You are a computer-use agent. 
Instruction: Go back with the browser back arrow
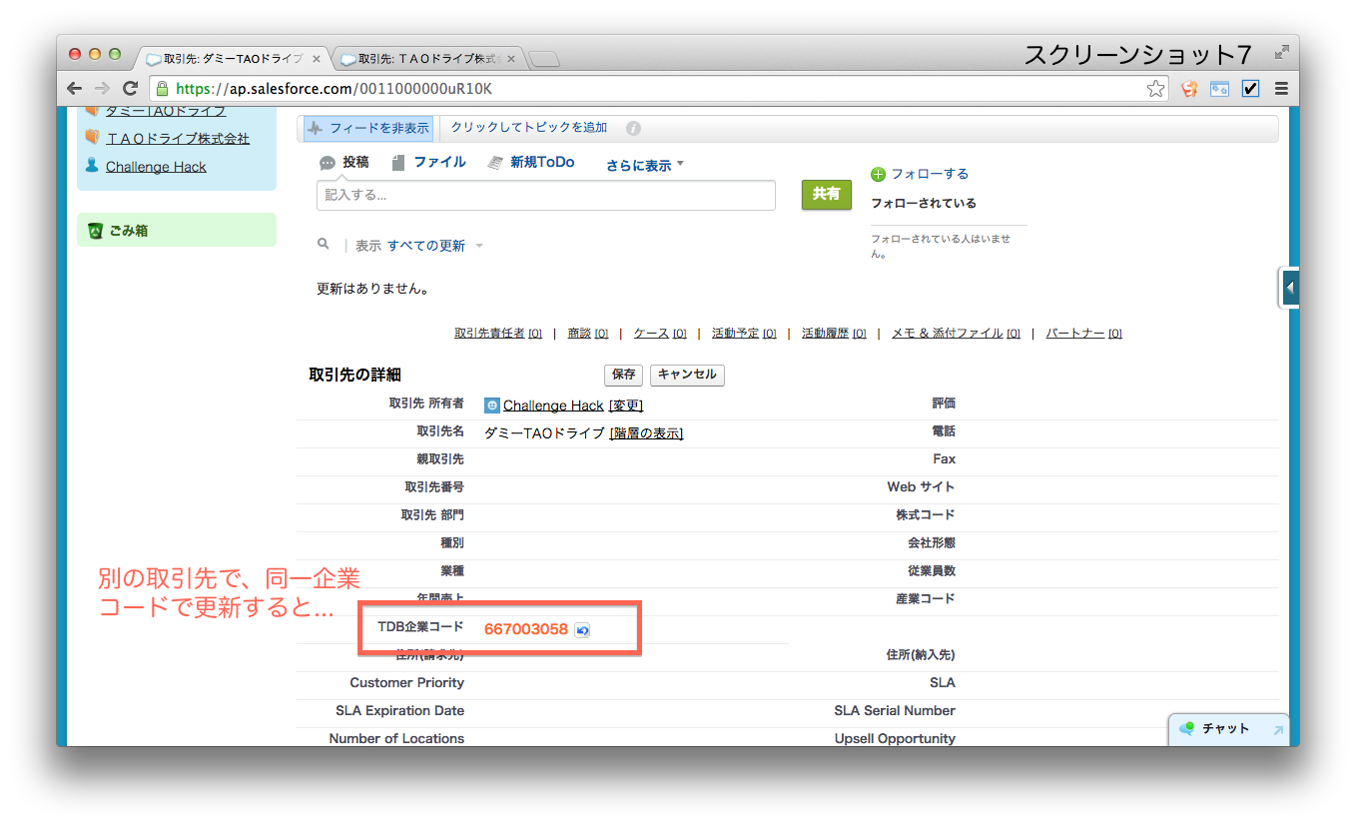74,88
